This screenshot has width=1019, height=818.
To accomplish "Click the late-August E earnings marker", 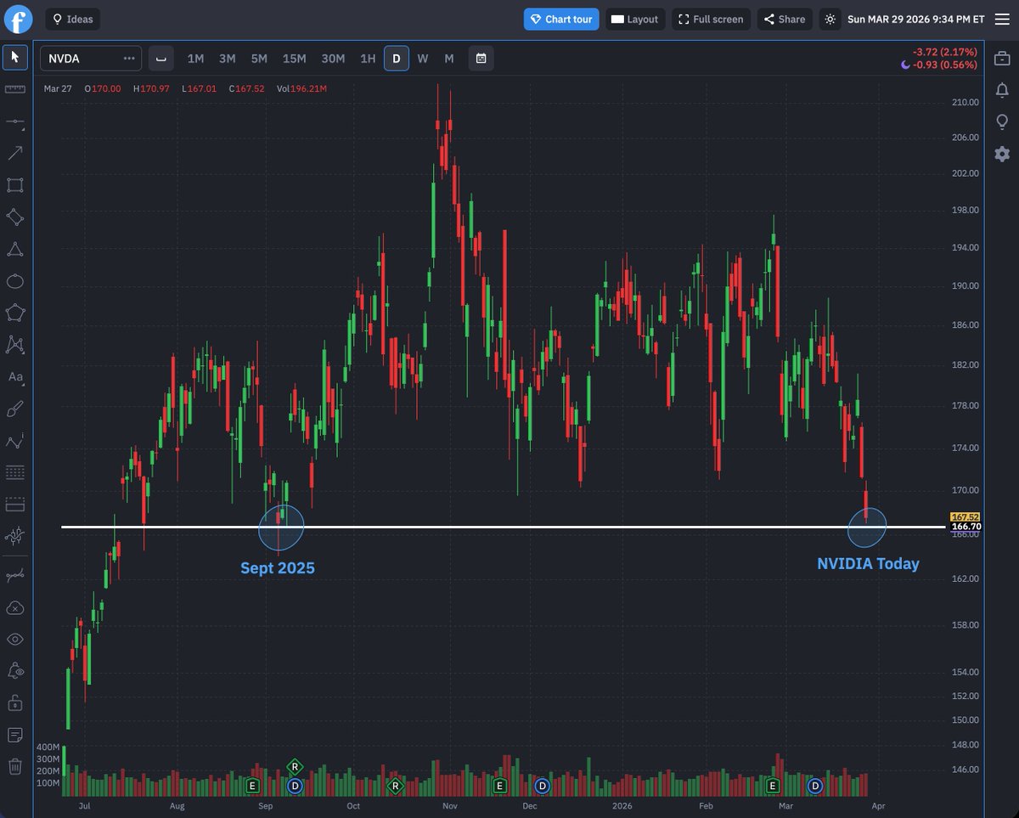I will (x=252, y=787).
